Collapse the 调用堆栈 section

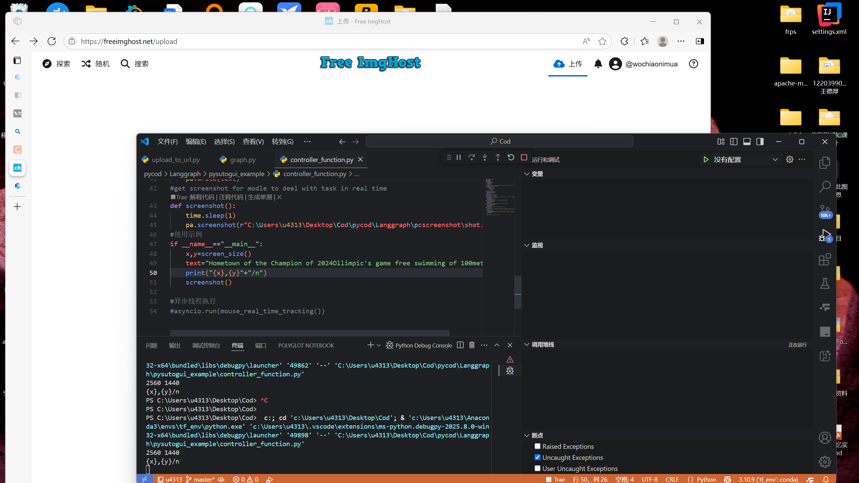pyautogui.click(x=527, y=344)
